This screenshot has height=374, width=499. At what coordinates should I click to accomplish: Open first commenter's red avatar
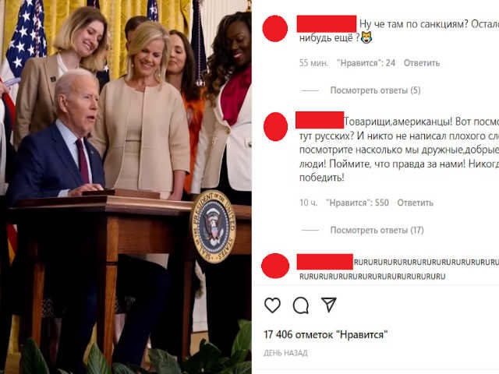click(x=275, y=28)
